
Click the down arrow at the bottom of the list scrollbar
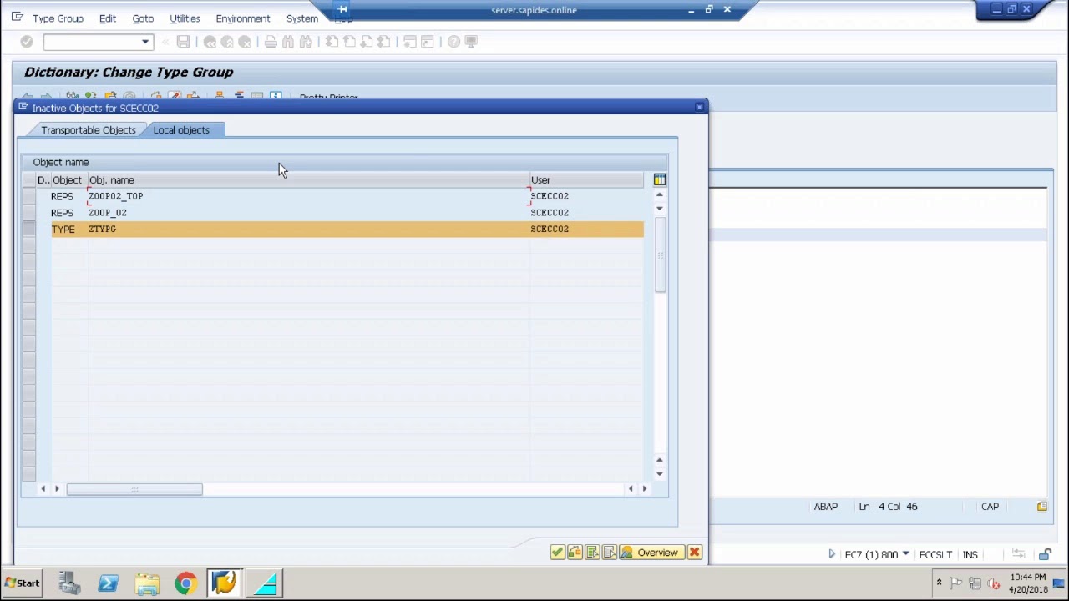tap(660, 474)
